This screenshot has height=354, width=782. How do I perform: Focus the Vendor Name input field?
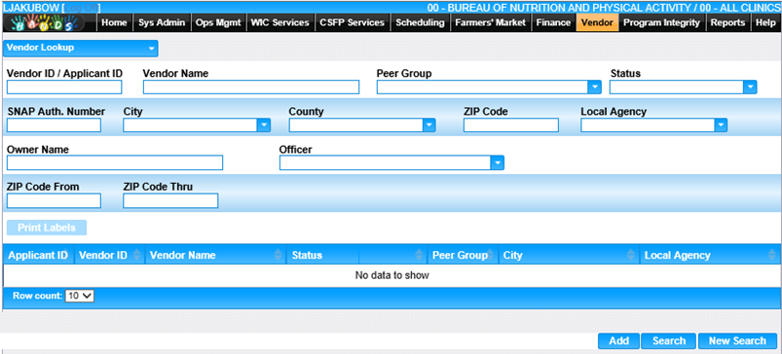pyautogui.click(x=251, y=88)
